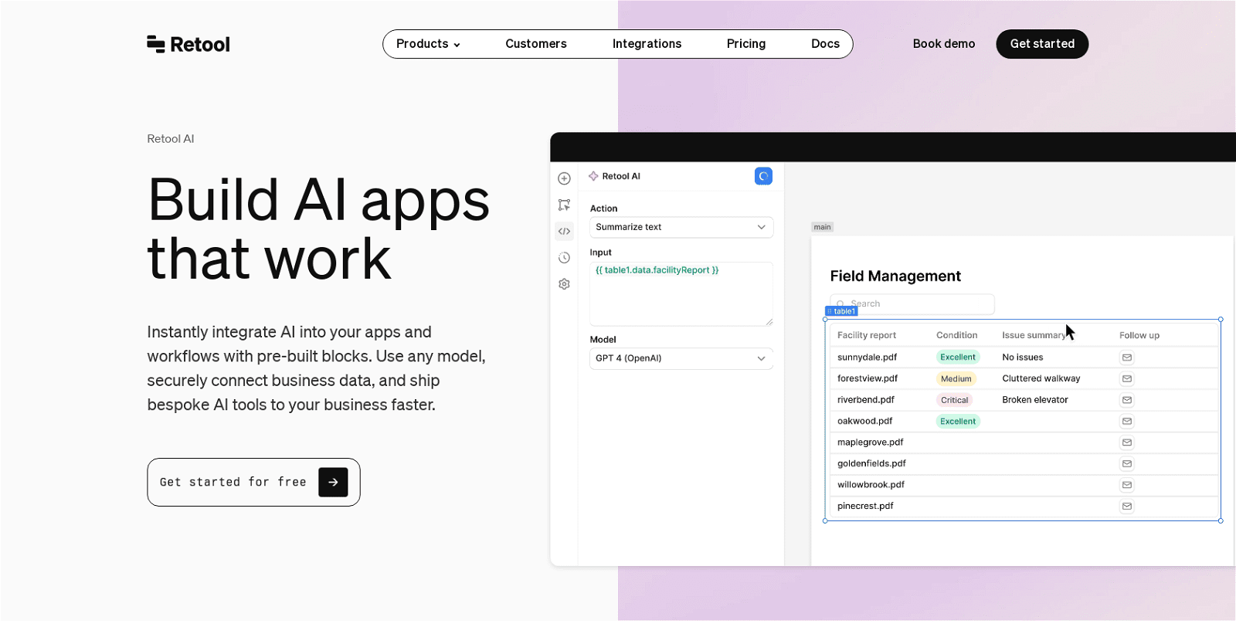
Task: Click the Get started button
Action: 1041,44
